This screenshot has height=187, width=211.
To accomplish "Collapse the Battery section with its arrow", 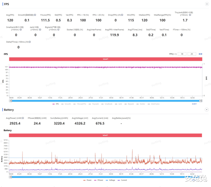I will (207, 110).
